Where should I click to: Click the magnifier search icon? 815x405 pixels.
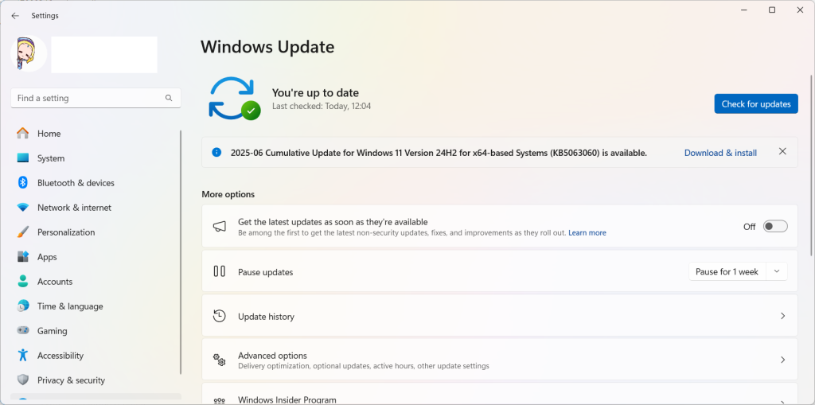pos(169,98)
